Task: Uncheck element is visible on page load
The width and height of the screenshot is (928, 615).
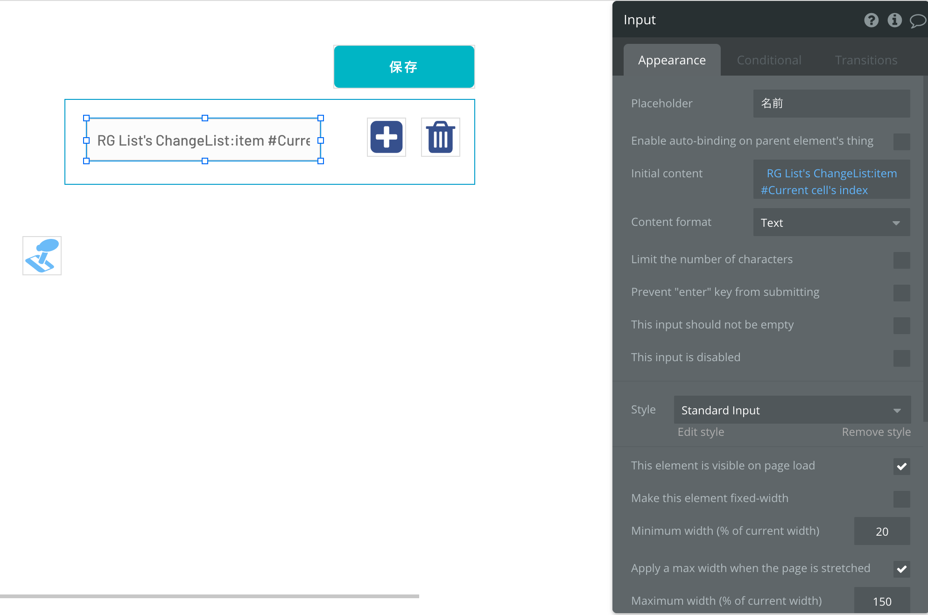Action: [901, 467]
